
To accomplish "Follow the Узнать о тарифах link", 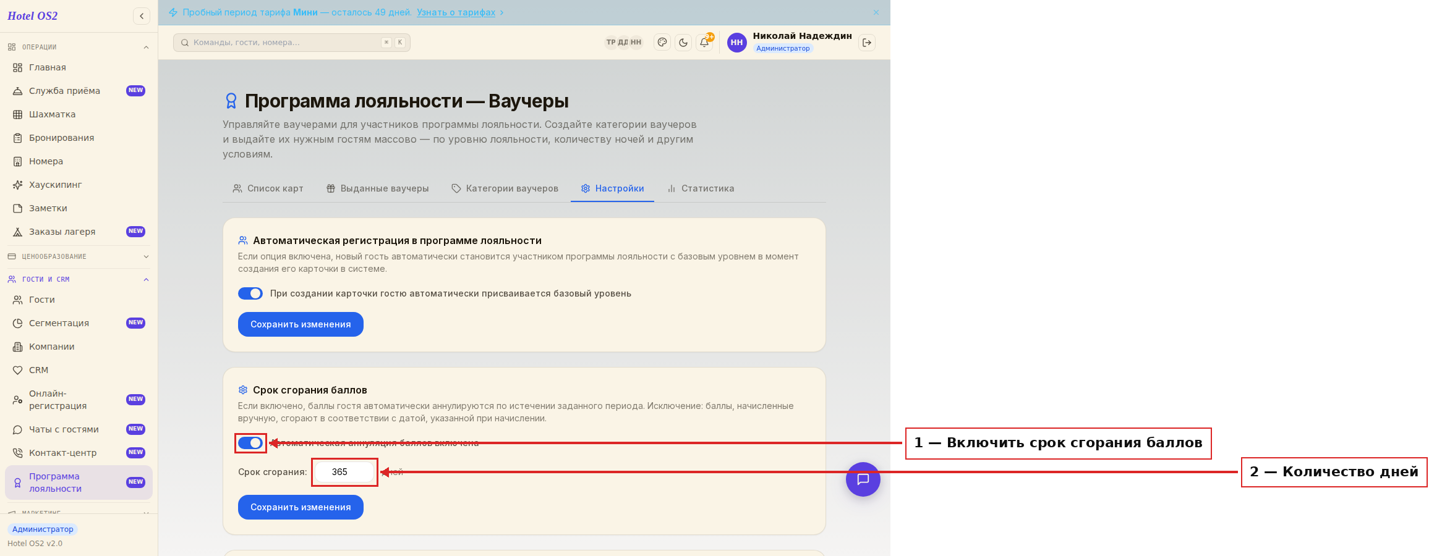I will point(456,12).
